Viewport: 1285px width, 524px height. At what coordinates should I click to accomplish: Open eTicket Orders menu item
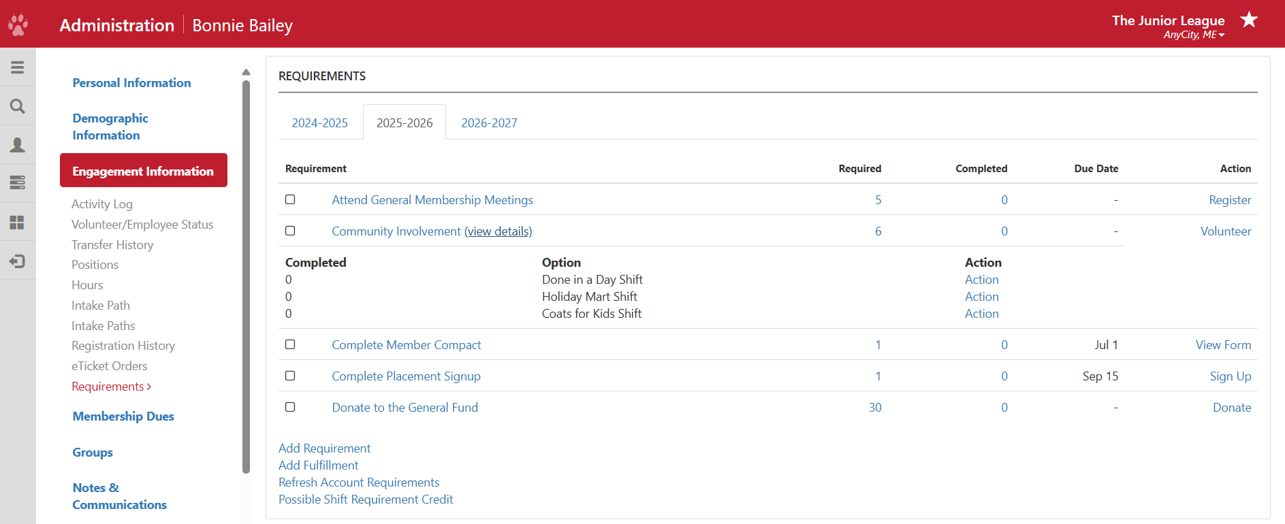coord(110,366)
